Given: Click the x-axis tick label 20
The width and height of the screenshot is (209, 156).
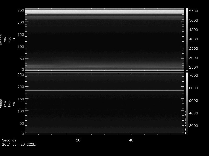Looking at the screenshot, I should [x=78, y=140].
